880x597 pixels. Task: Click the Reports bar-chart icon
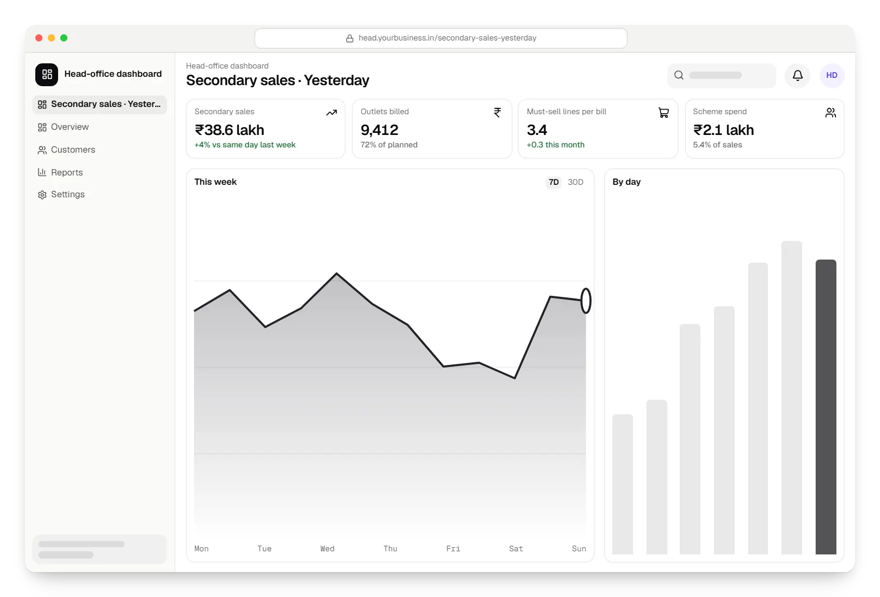click(42, 172)
